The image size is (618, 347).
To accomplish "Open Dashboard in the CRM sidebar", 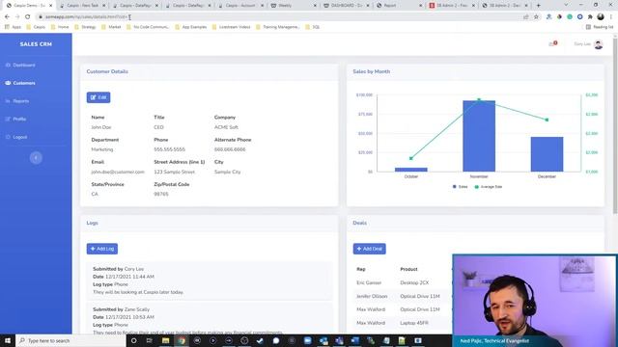I will (x=20, y=65).
